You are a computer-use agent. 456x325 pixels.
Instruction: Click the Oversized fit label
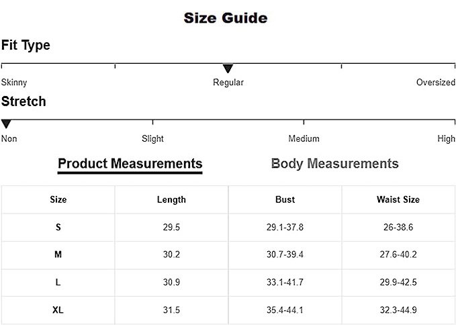pos(435,83)
